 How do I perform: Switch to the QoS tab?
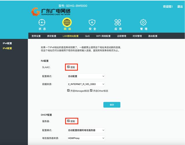click(x=87, y=36)
